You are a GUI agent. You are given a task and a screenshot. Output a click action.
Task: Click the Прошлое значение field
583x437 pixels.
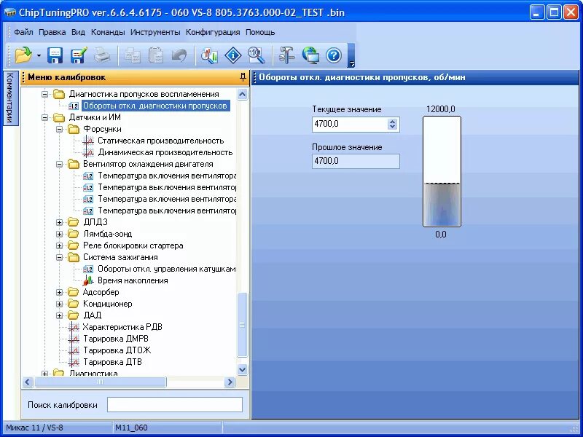pos(356,161)
